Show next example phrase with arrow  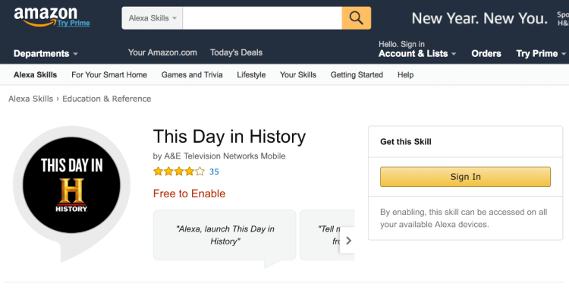pos(348,241)
